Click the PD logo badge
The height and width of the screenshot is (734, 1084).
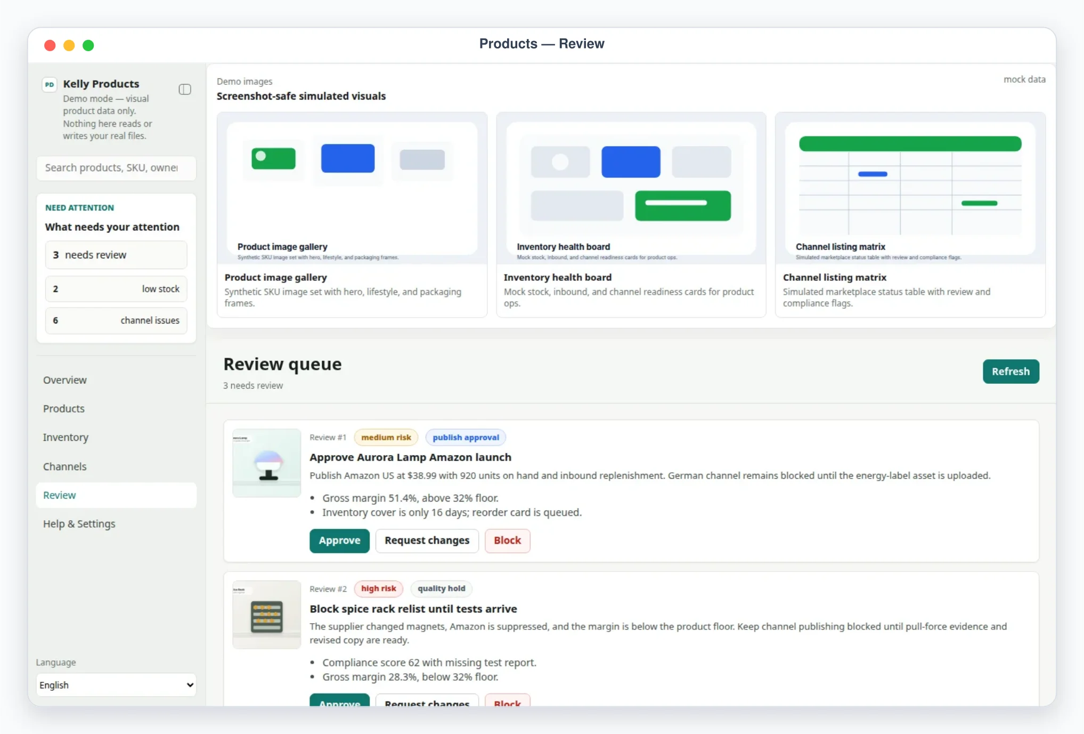(x=50, y=85)
